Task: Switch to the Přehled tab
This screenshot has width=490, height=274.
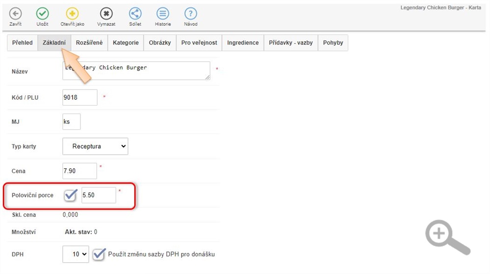Action: click(x=22, y=43)
